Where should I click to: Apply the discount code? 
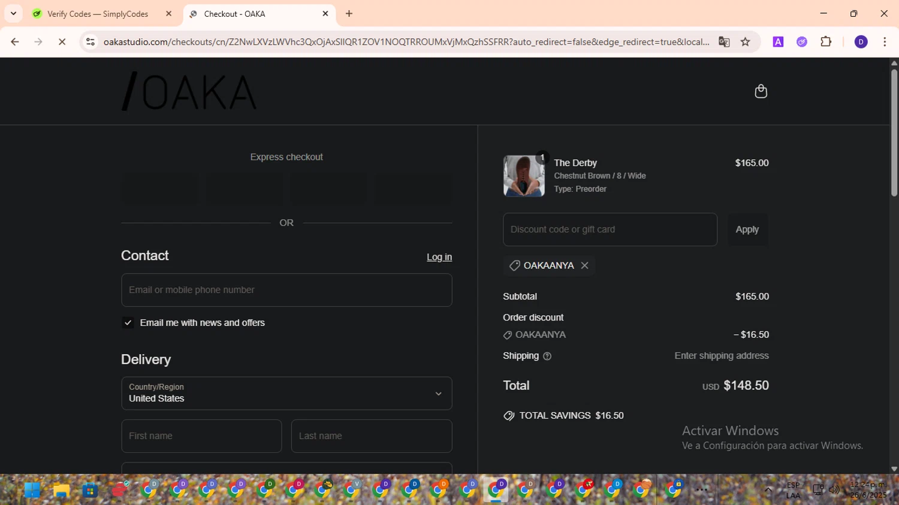tap(747, 229)
